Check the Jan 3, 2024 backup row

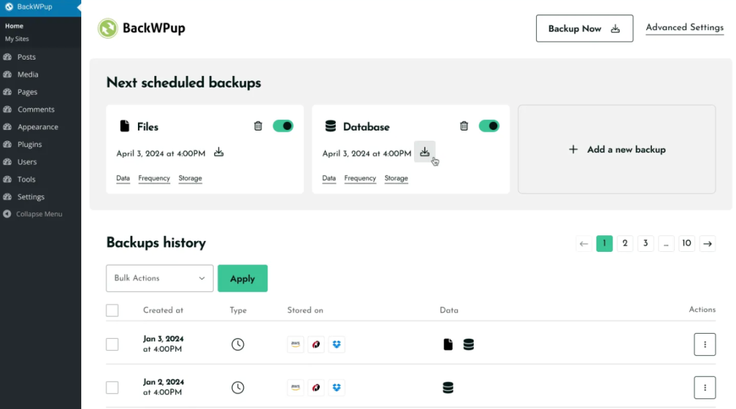tap(112, 344)
